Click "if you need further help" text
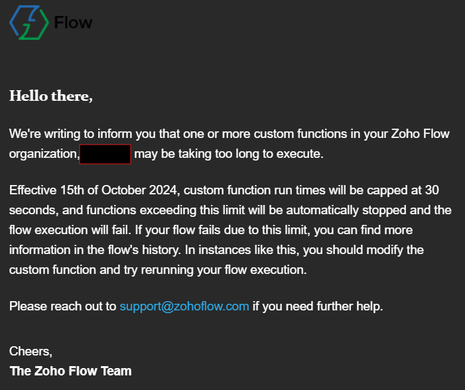Viewport: 465px width, 390px height. (318, 306)
